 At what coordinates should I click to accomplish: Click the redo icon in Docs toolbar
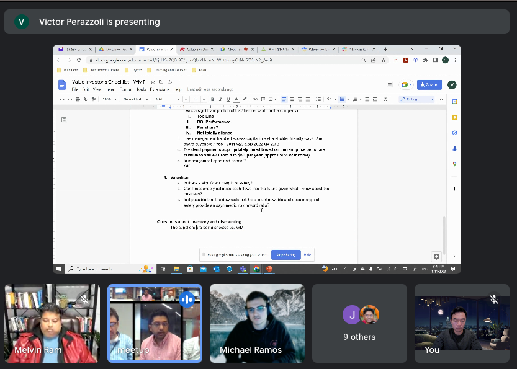coord(70,99)
